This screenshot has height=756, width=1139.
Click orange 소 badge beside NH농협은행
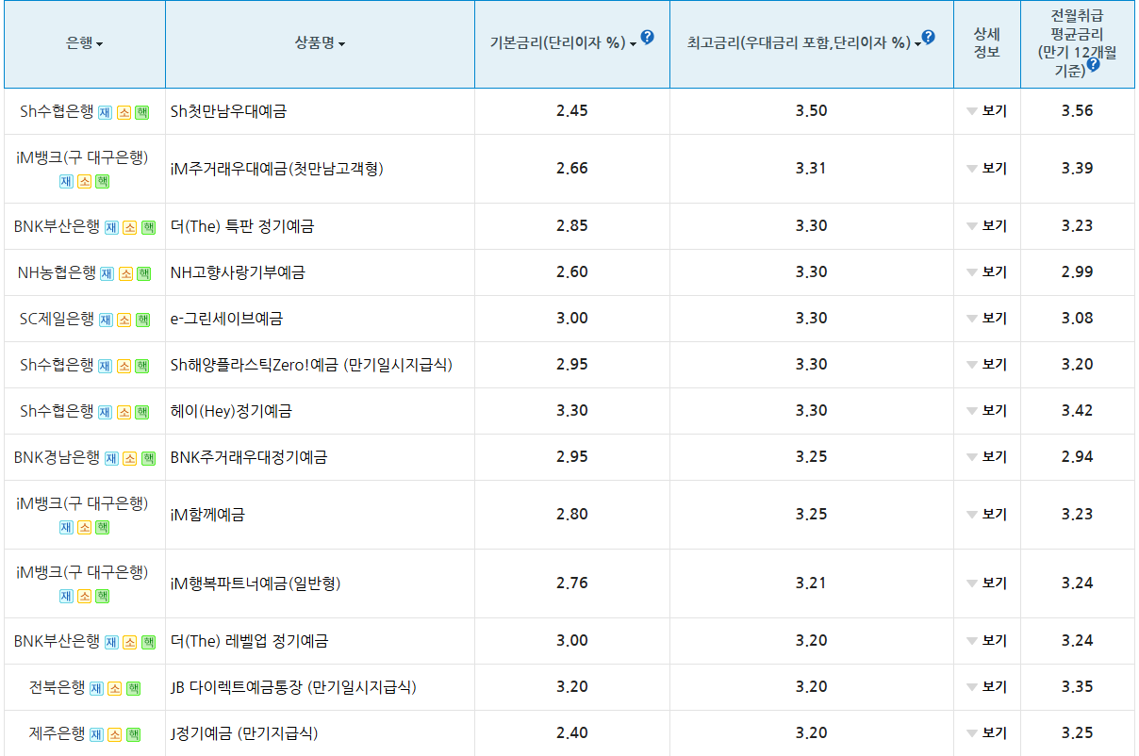(x=124, y=273)
